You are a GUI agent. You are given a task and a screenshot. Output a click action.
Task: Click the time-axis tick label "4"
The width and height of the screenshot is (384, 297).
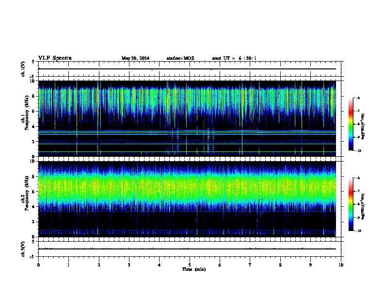pyautogui.click(x=160, y=265)
